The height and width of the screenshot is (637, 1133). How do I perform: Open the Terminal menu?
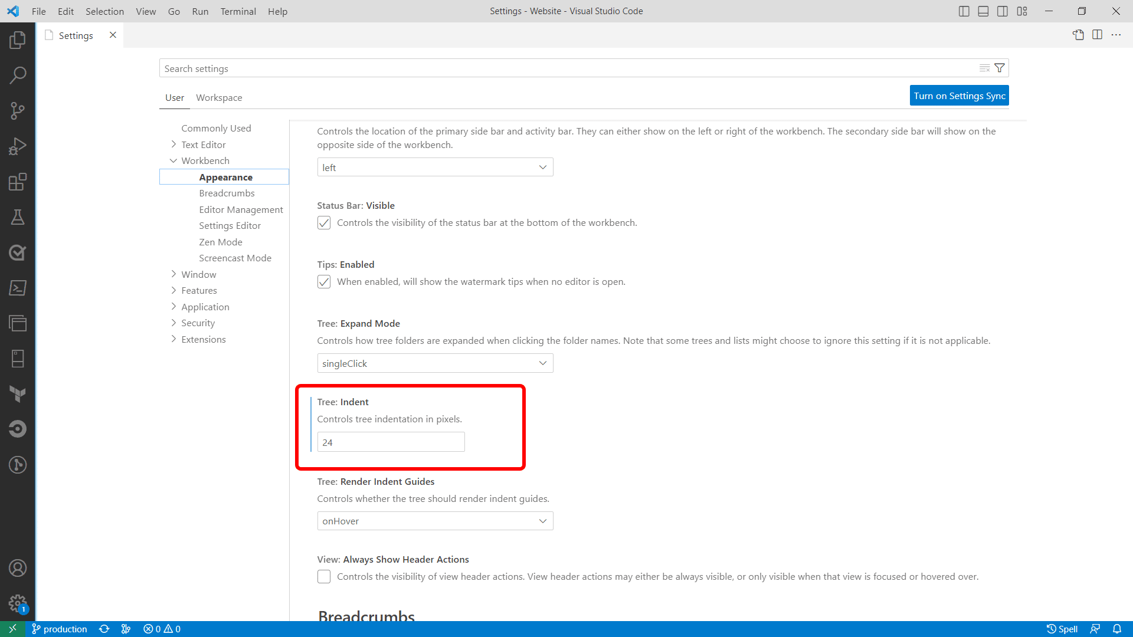click(238, 11)
